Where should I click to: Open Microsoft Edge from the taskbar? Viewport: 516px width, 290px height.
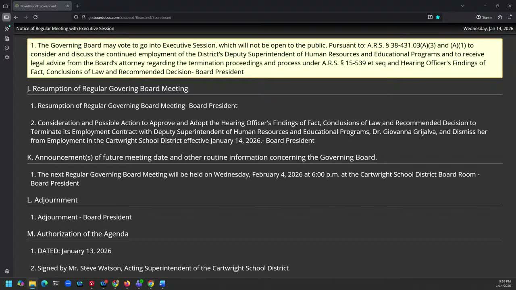click(x=44, y=284)
